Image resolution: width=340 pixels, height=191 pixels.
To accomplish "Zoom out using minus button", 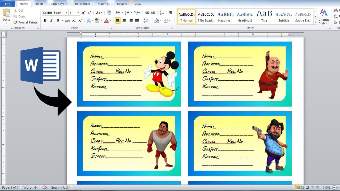I will point(334,188).
